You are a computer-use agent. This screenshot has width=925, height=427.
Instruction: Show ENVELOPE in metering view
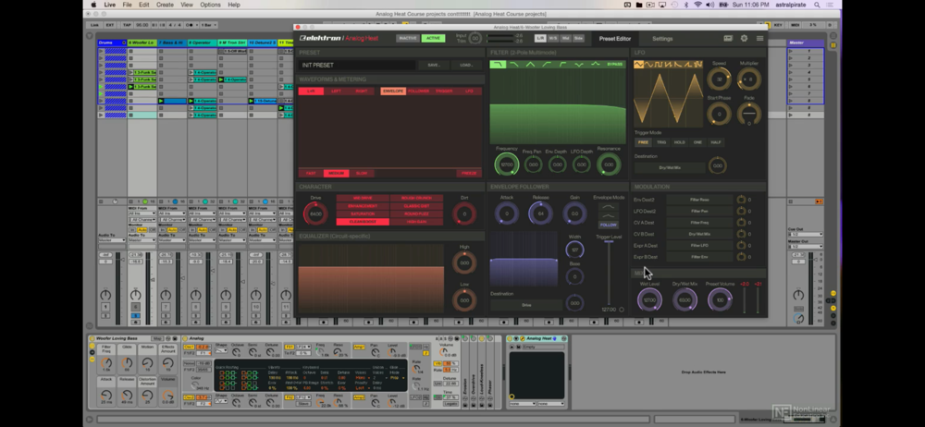[x=393, y=91]
